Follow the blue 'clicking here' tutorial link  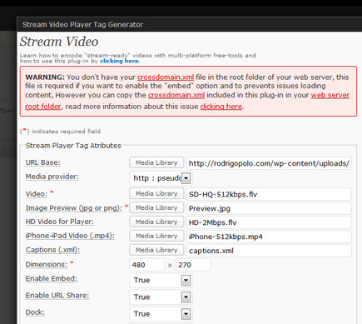119,61
